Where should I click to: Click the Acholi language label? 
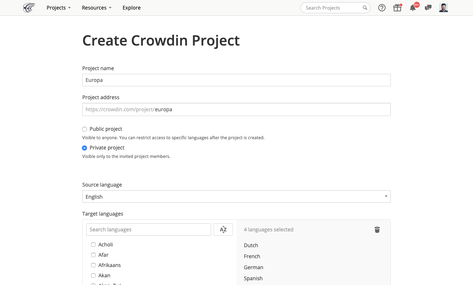[x=106, y=245]
